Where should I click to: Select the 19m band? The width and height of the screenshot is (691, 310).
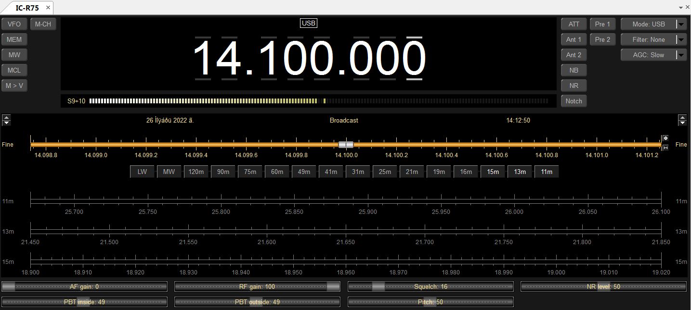[439, 172]
